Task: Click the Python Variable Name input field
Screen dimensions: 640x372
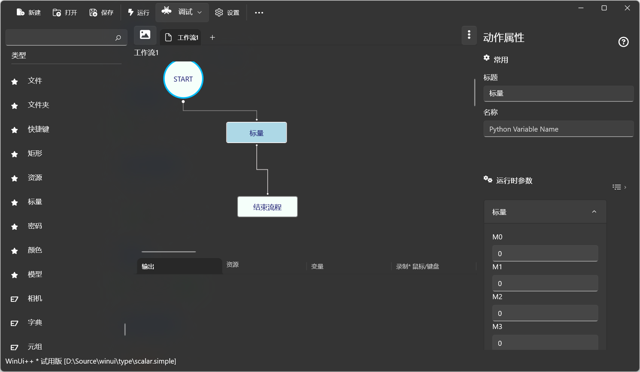Action: 558,129
